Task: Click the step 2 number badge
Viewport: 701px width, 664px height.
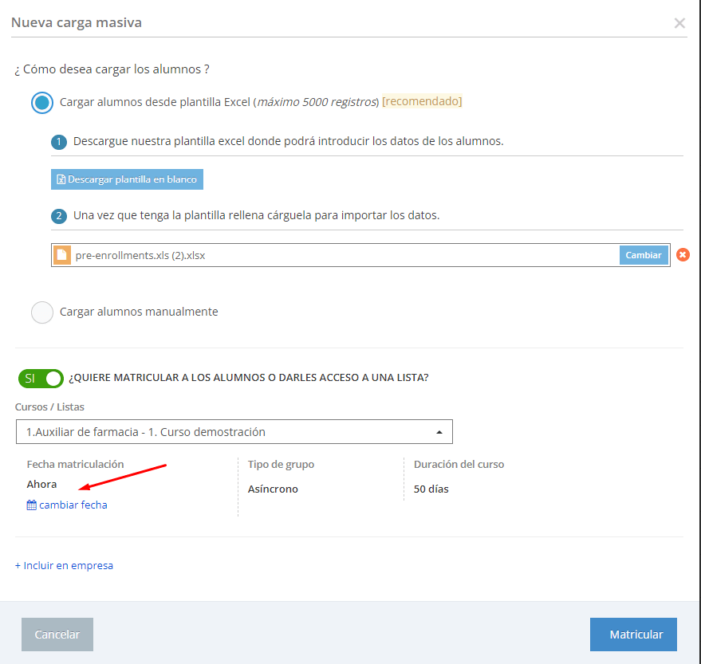Action: [58, 216]
